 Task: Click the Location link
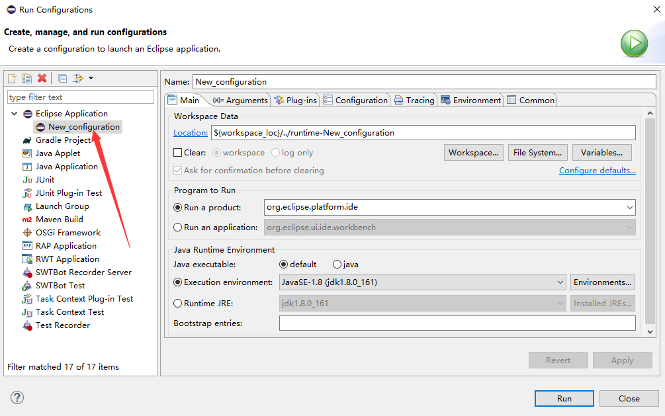191,133
